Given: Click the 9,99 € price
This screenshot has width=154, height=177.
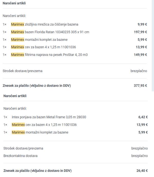Looking at the screenshot, I should [x=142, y=24].
